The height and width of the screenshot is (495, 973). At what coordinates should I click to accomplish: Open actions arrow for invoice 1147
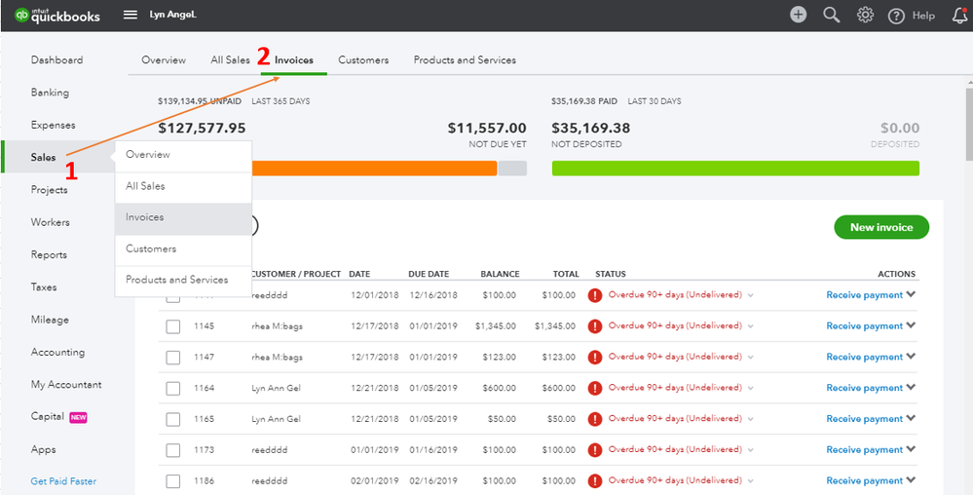pos(911,357)
